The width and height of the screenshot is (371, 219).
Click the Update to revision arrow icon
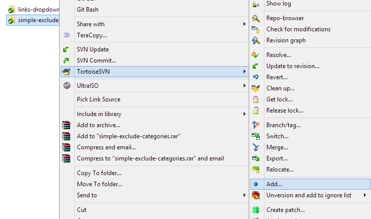click(256, 66)
